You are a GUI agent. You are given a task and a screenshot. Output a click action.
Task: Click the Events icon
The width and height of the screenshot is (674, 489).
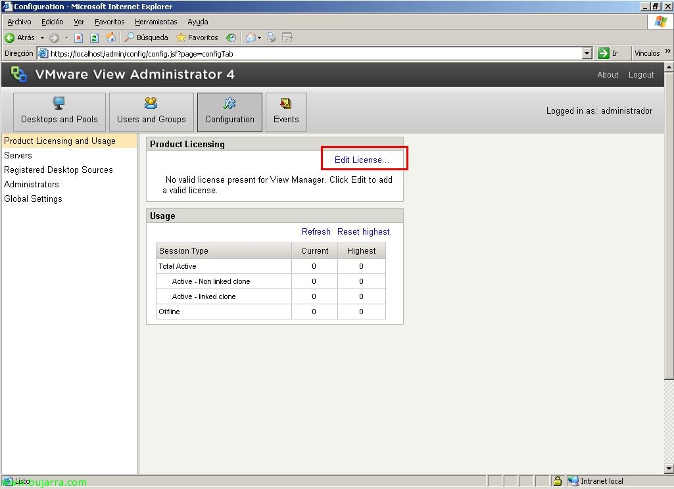click(286, 103)
